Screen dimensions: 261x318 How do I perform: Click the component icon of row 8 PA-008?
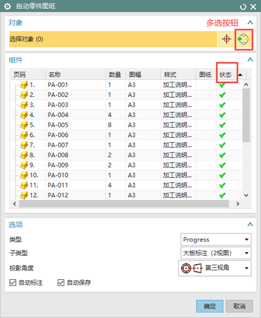pos(24,155)
